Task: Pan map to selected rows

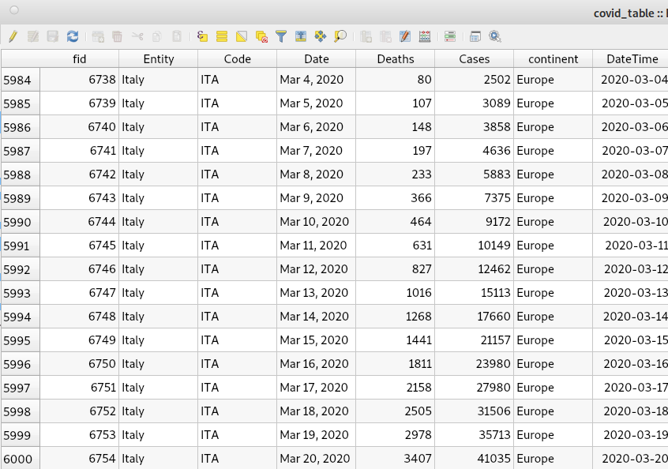Action: coord(321,36)
